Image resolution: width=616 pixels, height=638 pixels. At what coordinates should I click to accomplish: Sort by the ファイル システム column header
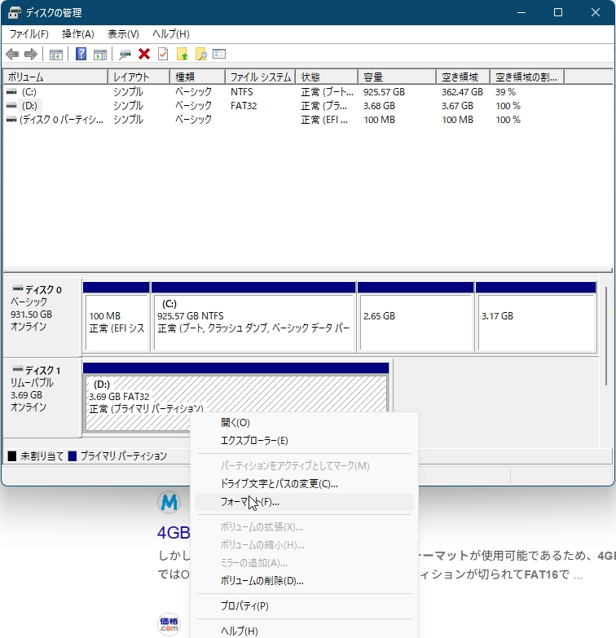(x=260, y=77)
